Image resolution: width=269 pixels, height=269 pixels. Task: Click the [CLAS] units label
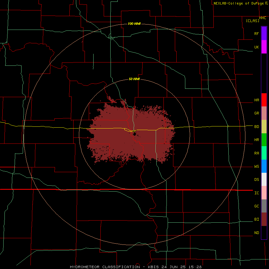[x=253, y=21]
